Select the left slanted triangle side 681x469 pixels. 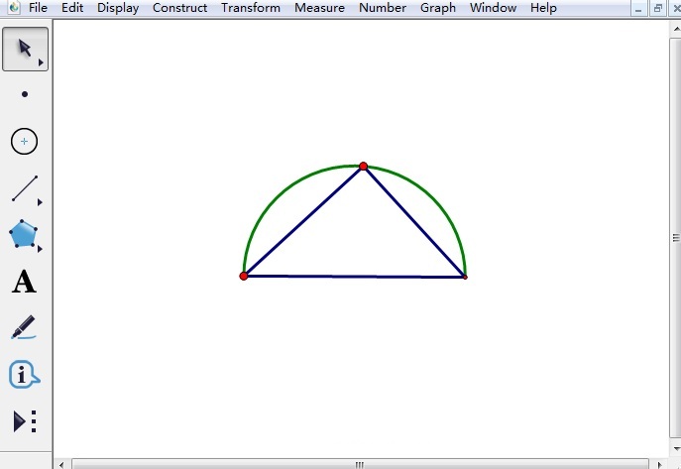303,221
